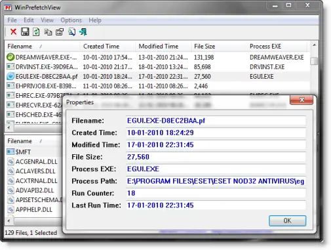Image resolution: width=331 pixels, height=250 pixels.
Task: Sort by Created Time column header
Action: point(107,47)
